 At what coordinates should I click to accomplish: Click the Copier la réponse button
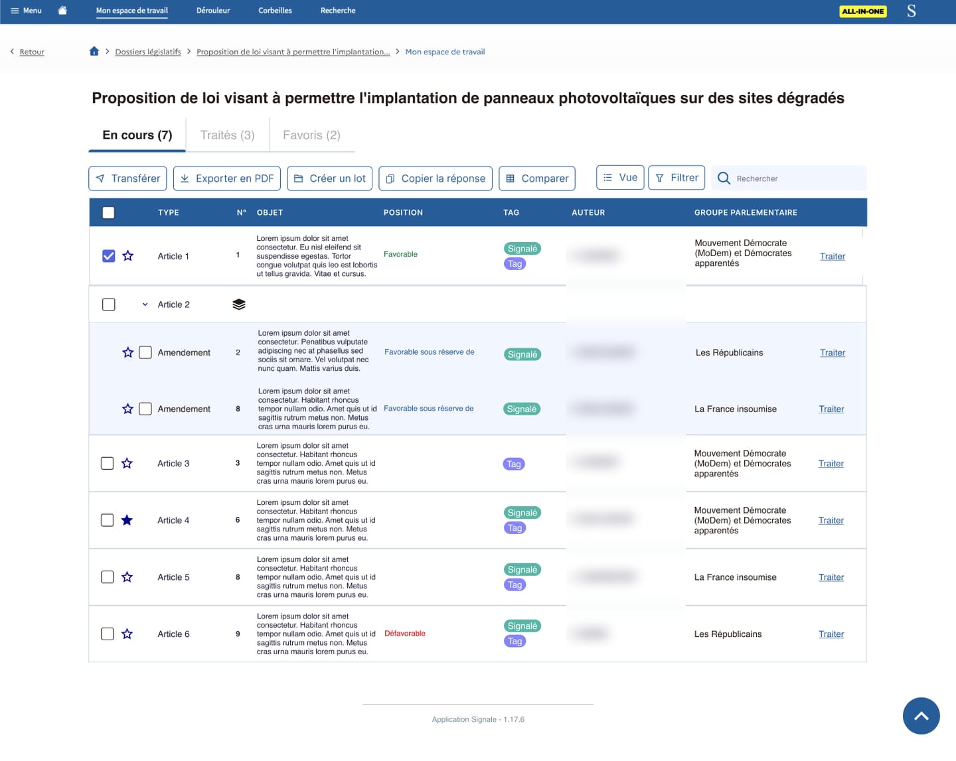click(x=436, y=178)
